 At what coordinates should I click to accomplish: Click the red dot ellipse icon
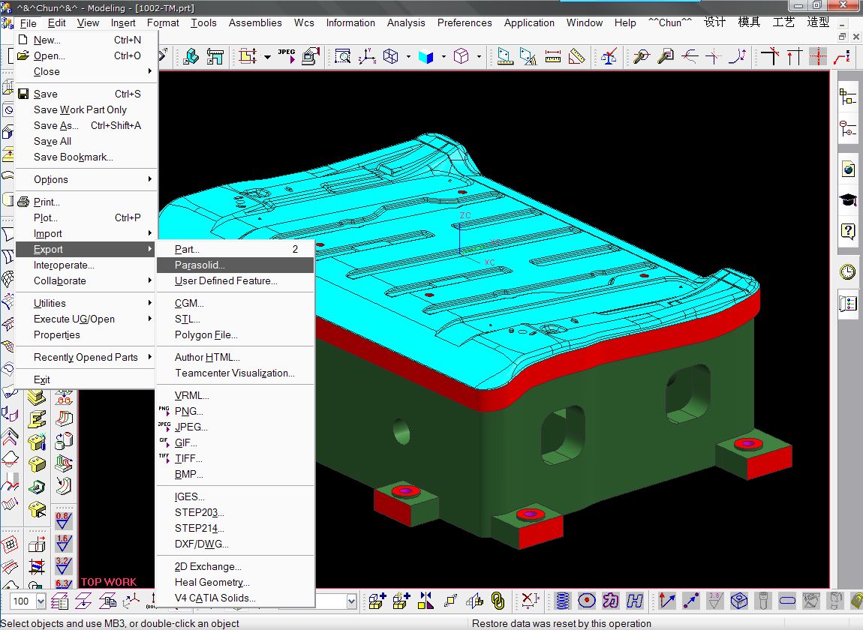tap(586, 601)
